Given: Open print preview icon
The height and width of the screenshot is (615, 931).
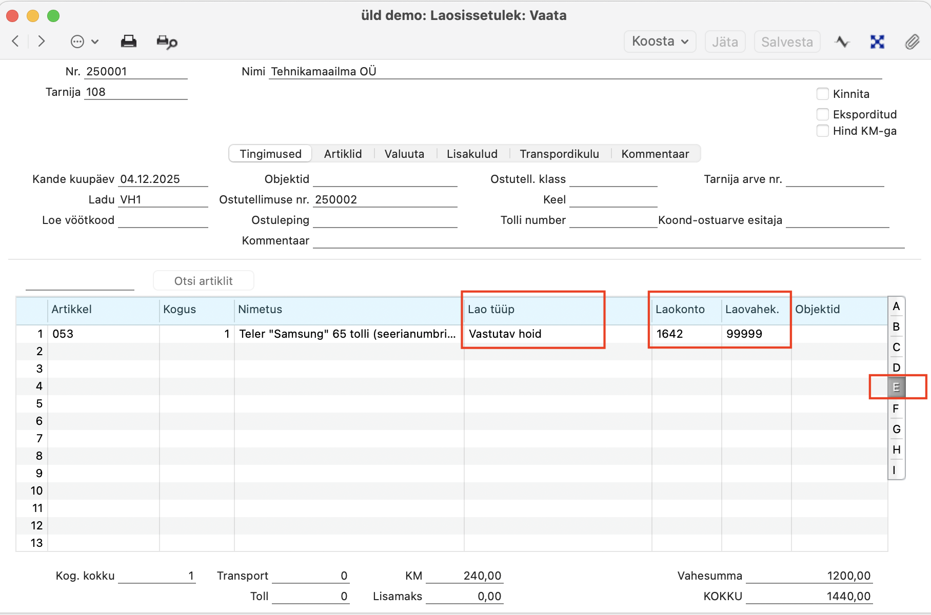Looking at the screenshot, I should point(167,42).
